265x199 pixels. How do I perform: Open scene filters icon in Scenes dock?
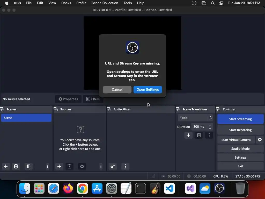tap(28, 166)
